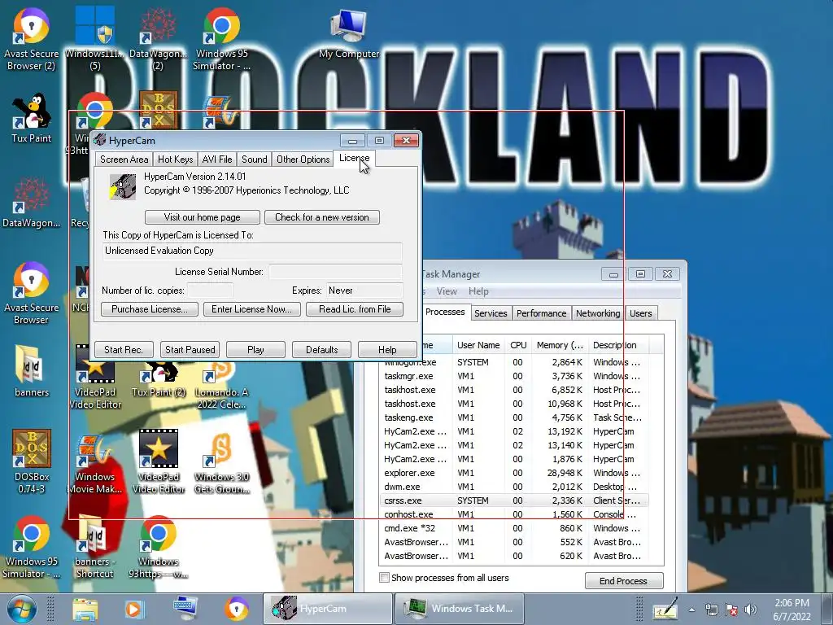Screen dimensions: 833x625
Task: Open the Action Center flag tray icon
Action: point(731,610)
